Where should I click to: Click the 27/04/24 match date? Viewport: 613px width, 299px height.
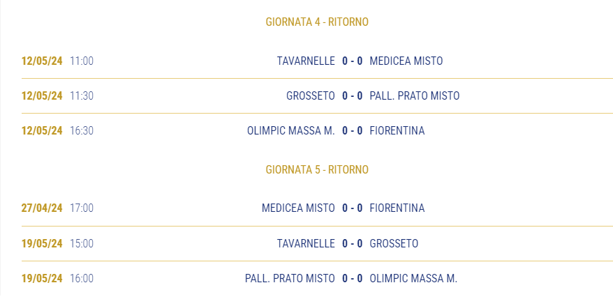pyautogui.click(x=42, y=208)
